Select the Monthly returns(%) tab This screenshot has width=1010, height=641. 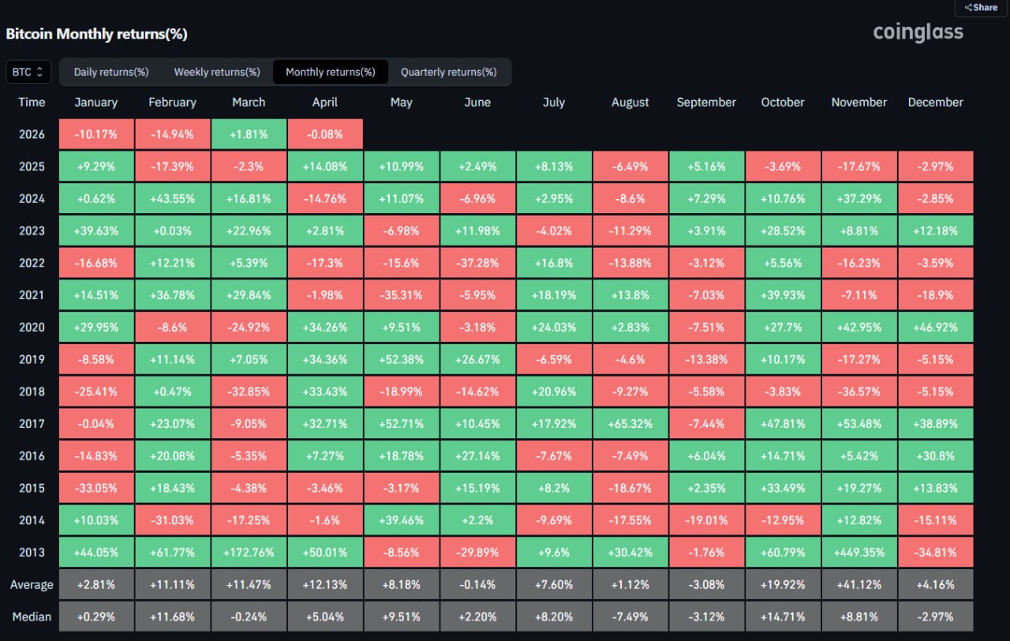pyautogui.click(x=330, y=72)
